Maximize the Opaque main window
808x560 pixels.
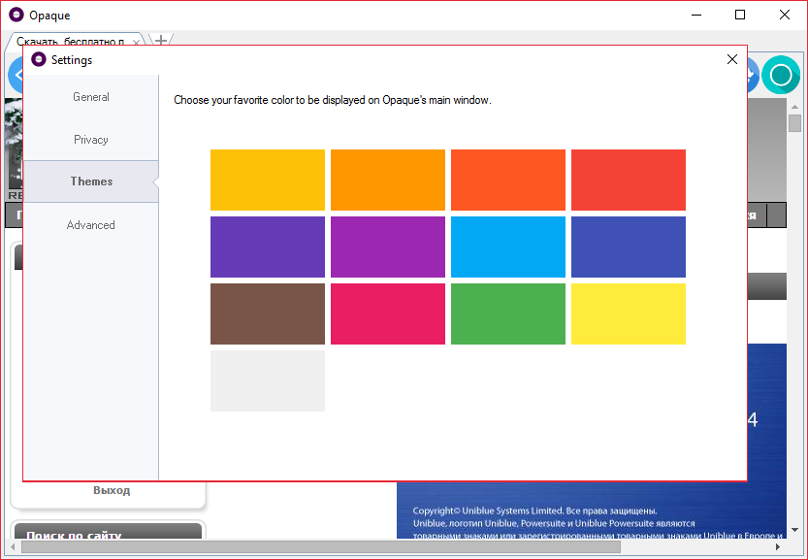point(740,15)
